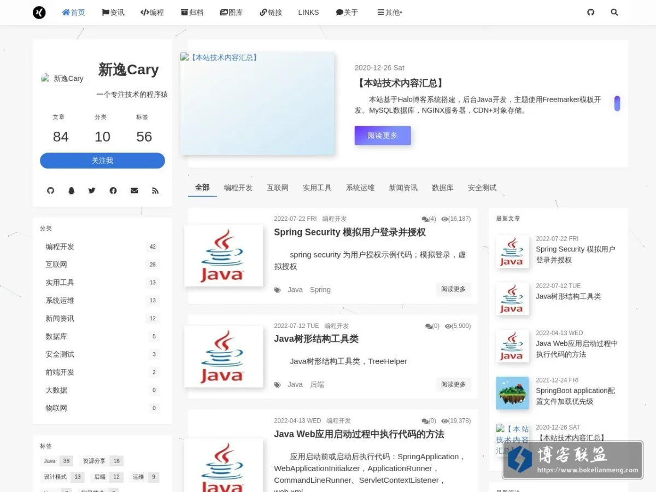The image size is (656, 492).
Task: Click views eye icon showing 19,378
Action: point(444,421)
